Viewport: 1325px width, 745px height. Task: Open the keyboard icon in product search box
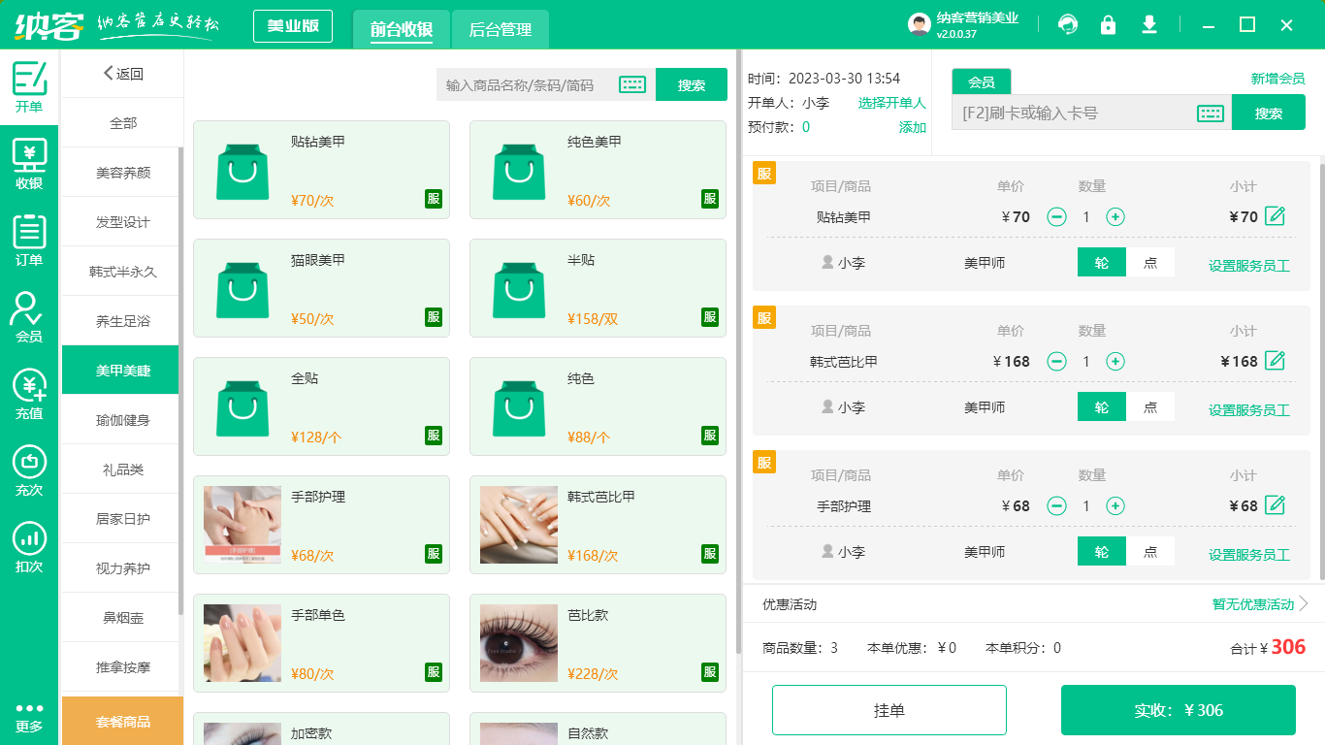(x=630, y=84)
